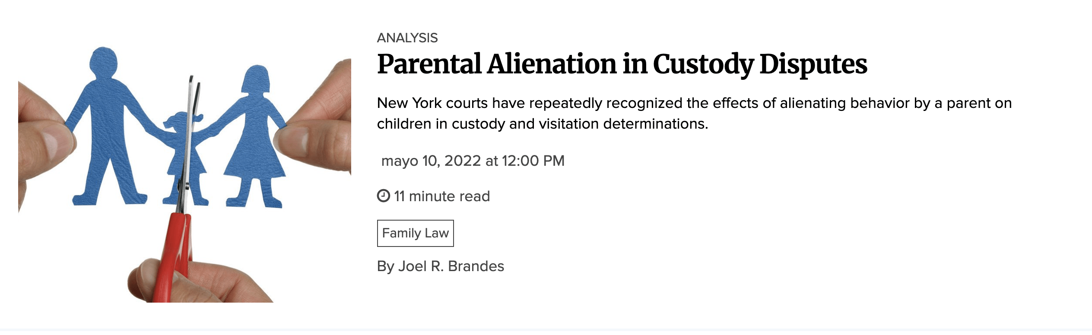Viewport: 1092px width, 335px height.
Task: Open the Parental Alienation in Custody Disputes headline
Action: coord(622,64)
